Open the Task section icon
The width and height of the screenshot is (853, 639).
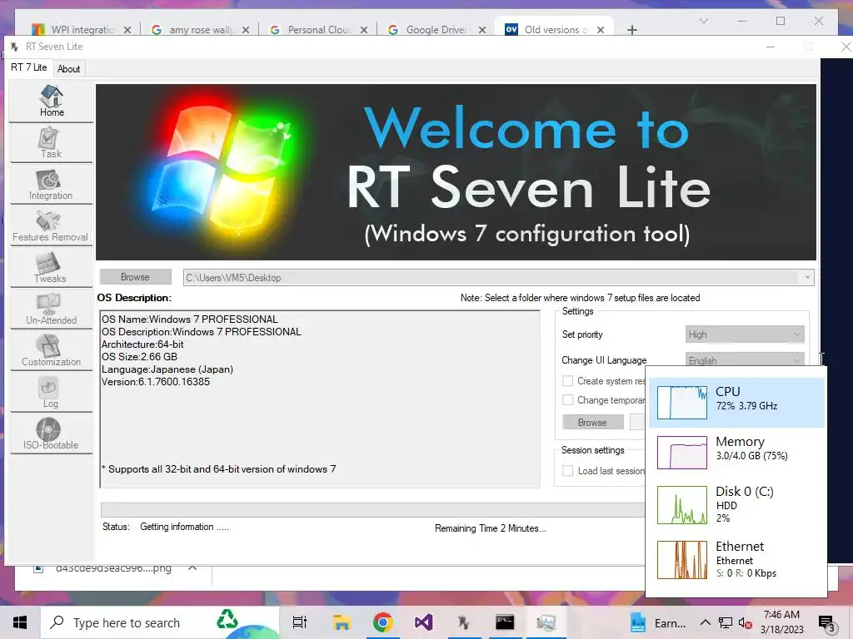[51, 142]
